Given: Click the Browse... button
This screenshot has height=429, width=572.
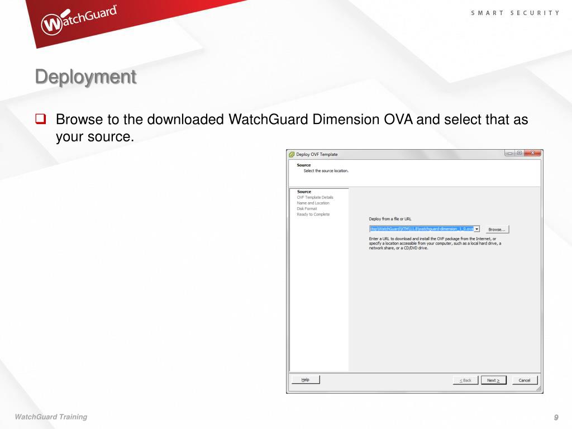Looking at the screenshot, I should click(497, 230).
